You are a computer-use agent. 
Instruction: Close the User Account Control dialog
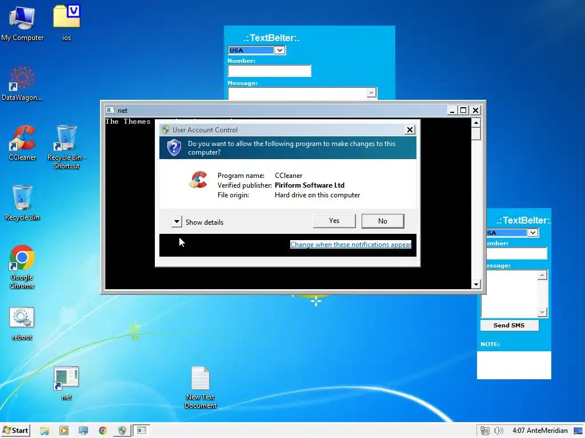[x=410, y=129]
